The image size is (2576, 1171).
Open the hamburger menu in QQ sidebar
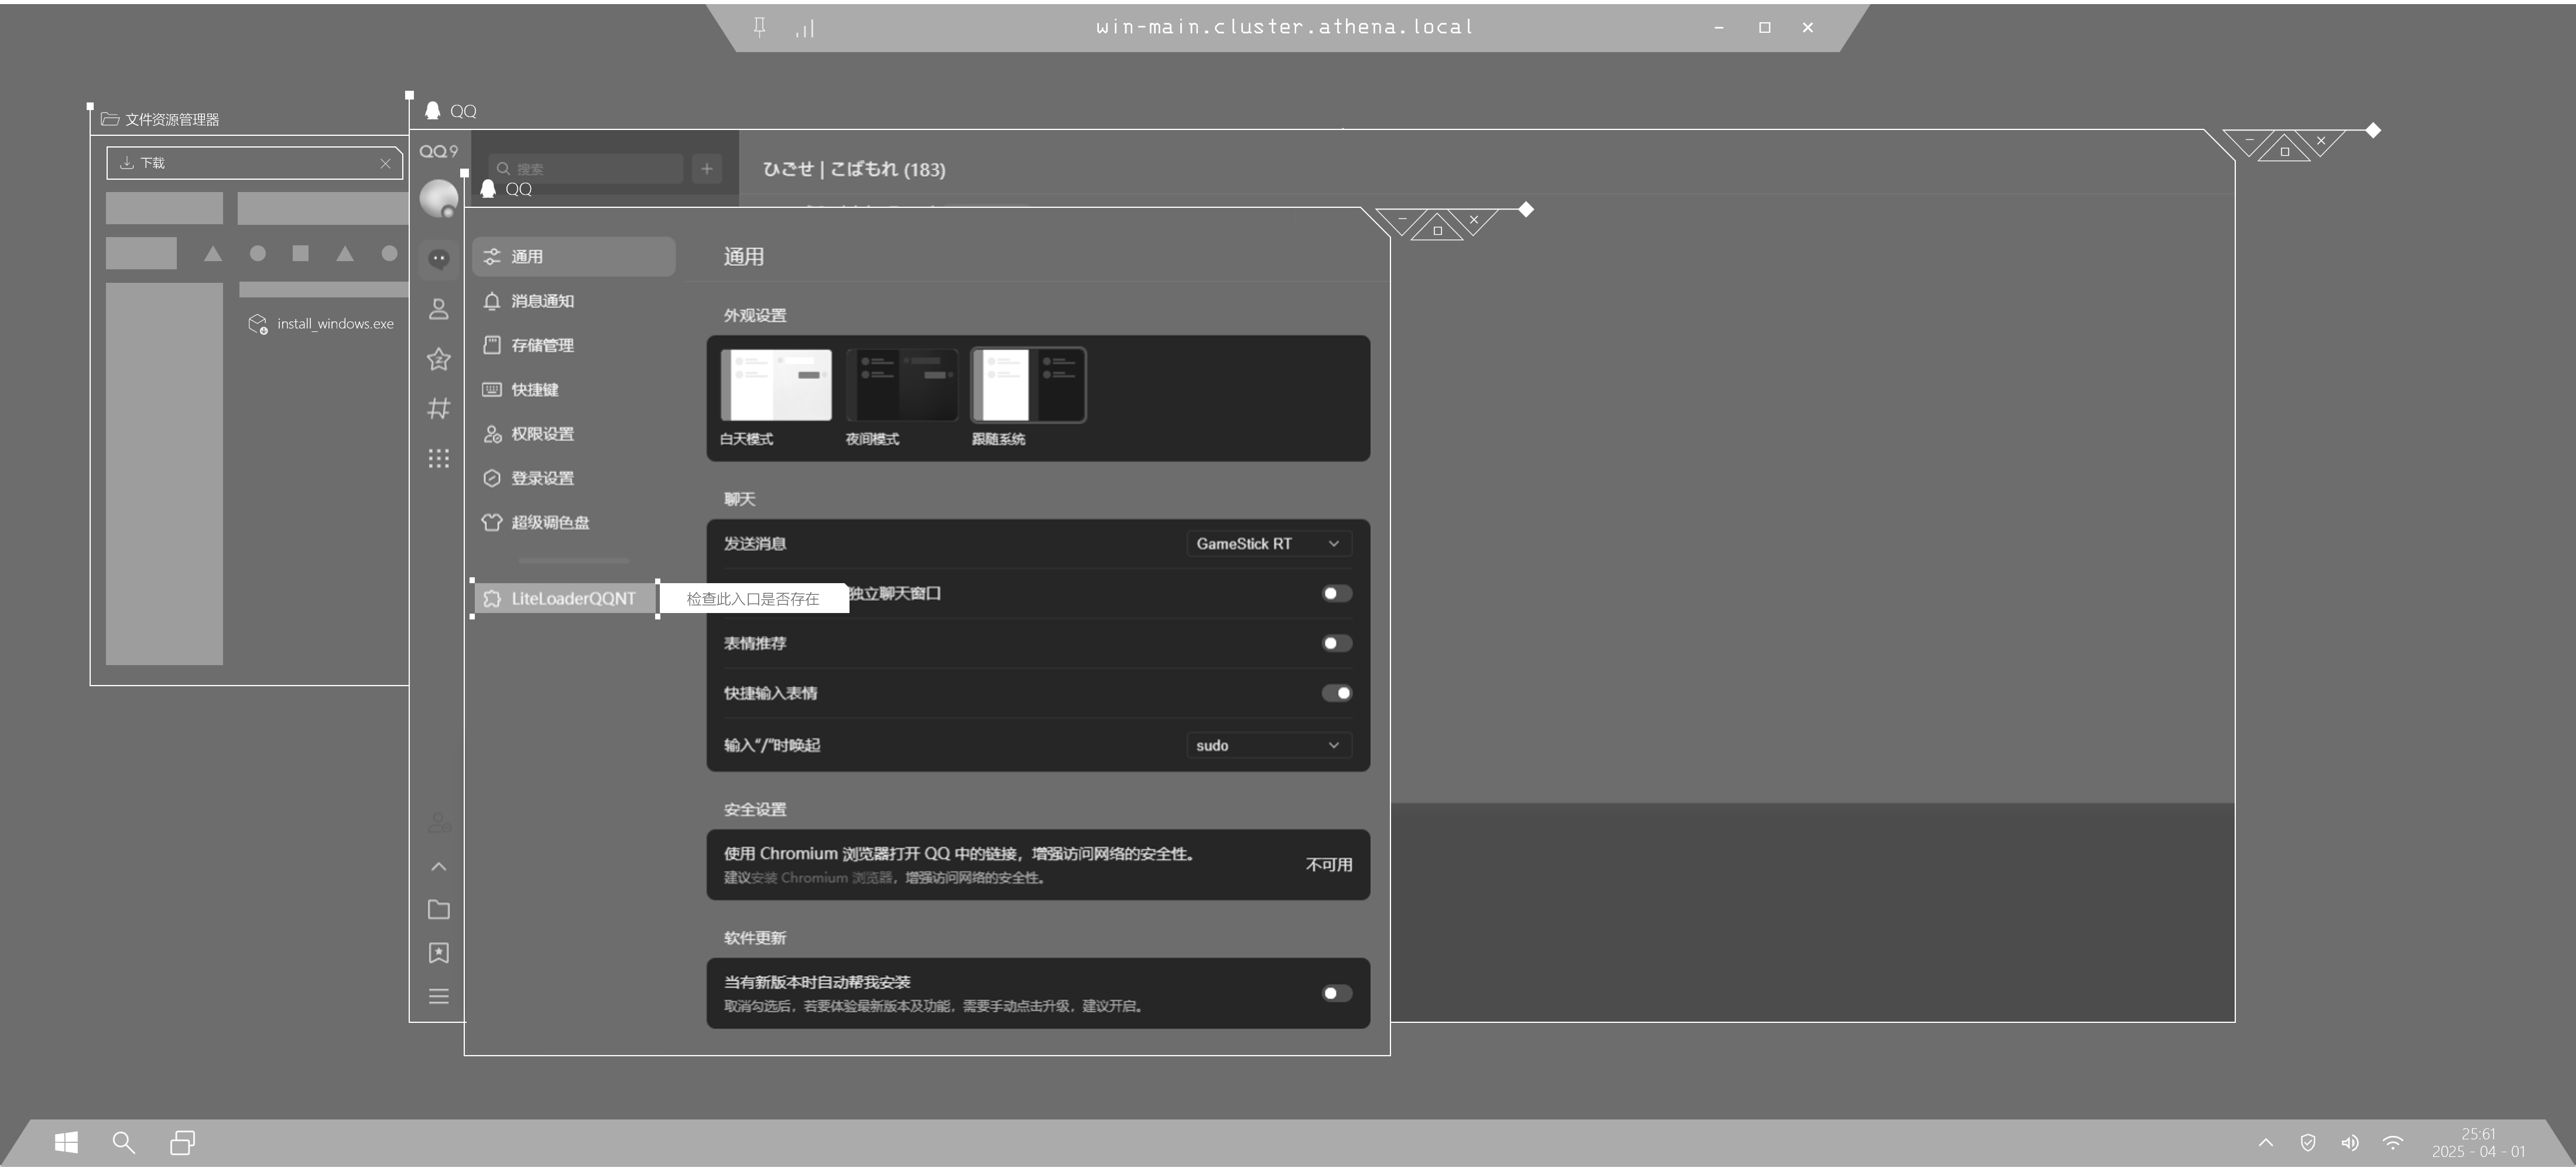438,997
